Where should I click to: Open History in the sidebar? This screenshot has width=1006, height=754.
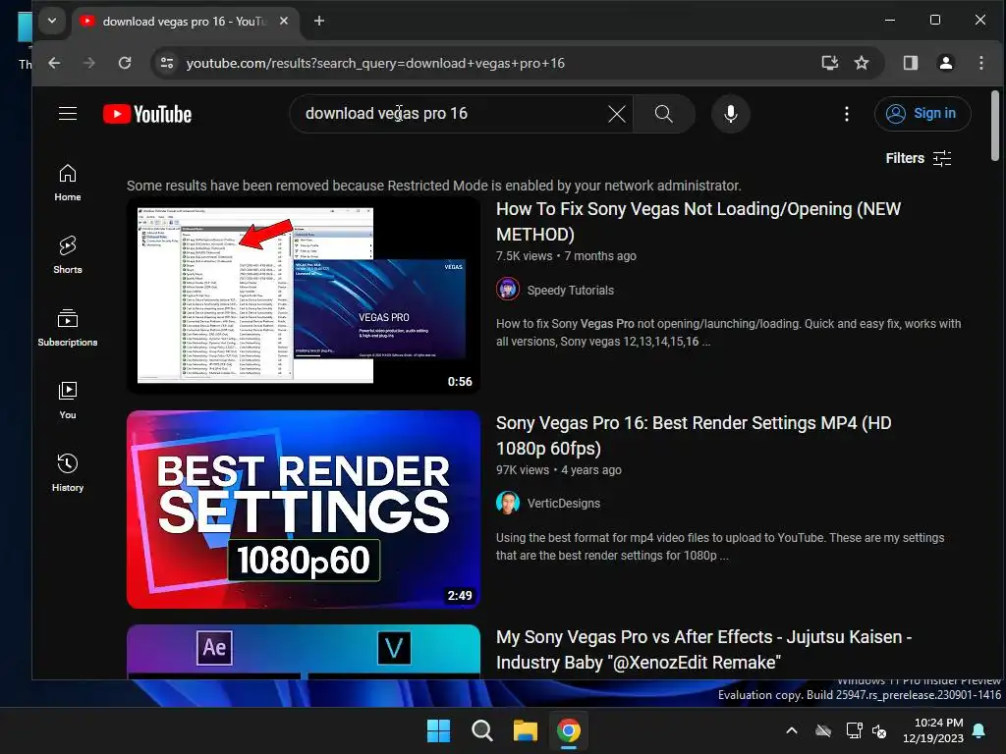(68, 473)
